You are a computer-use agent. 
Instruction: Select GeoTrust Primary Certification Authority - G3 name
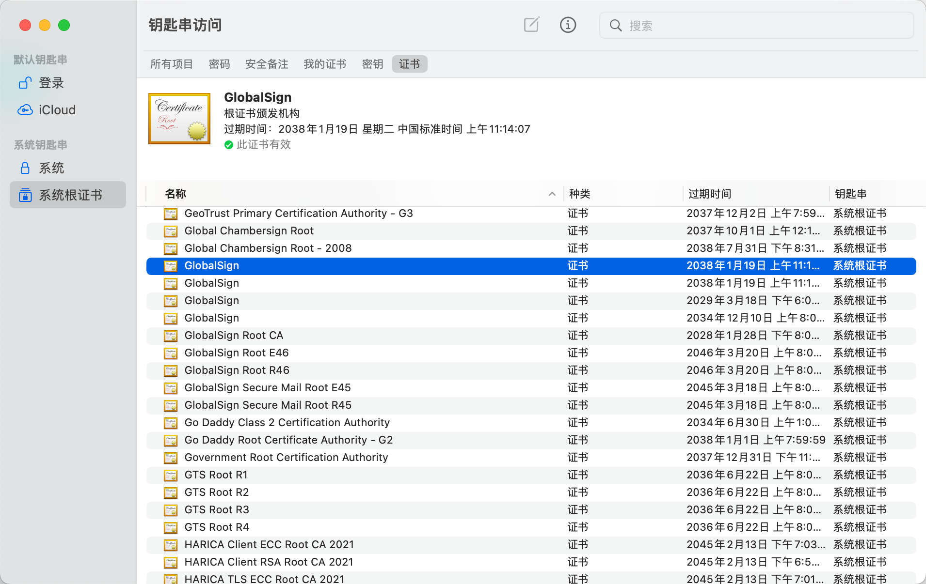point(299,213)
